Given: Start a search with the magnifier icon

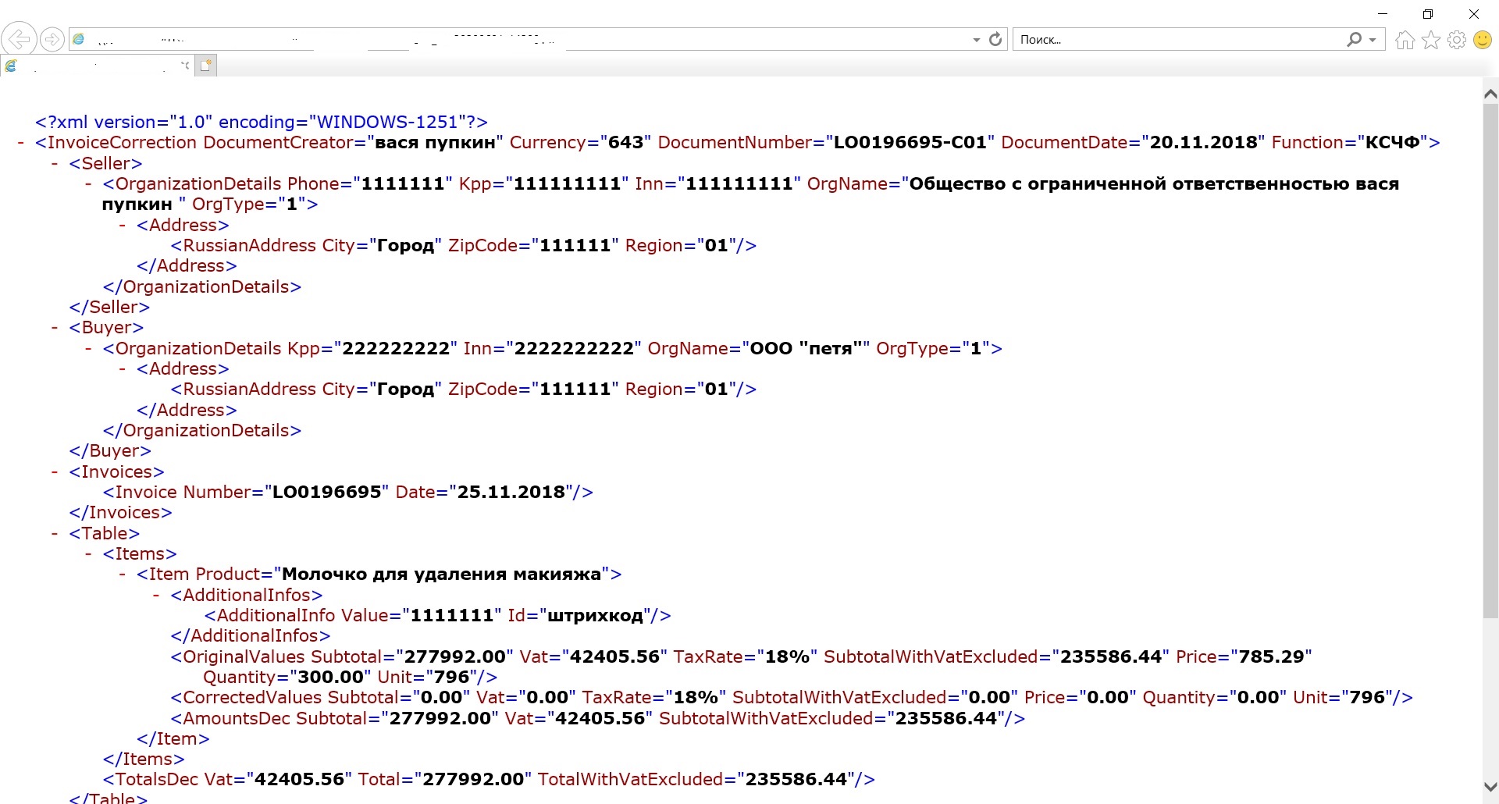Looking at the screenshot, I should click(1354, 39).
